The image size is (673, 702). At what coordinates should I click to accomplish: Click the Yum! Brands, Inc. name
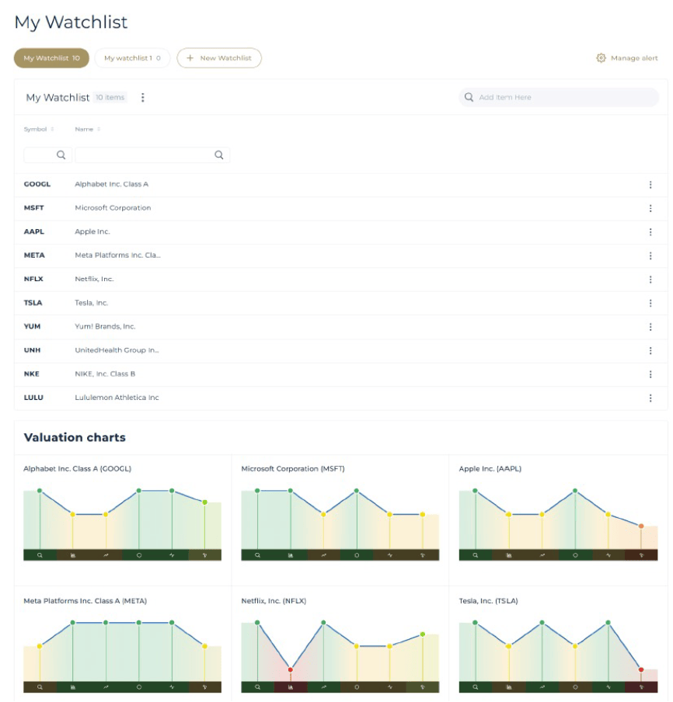pyautogui.click(x=105, y=326)
